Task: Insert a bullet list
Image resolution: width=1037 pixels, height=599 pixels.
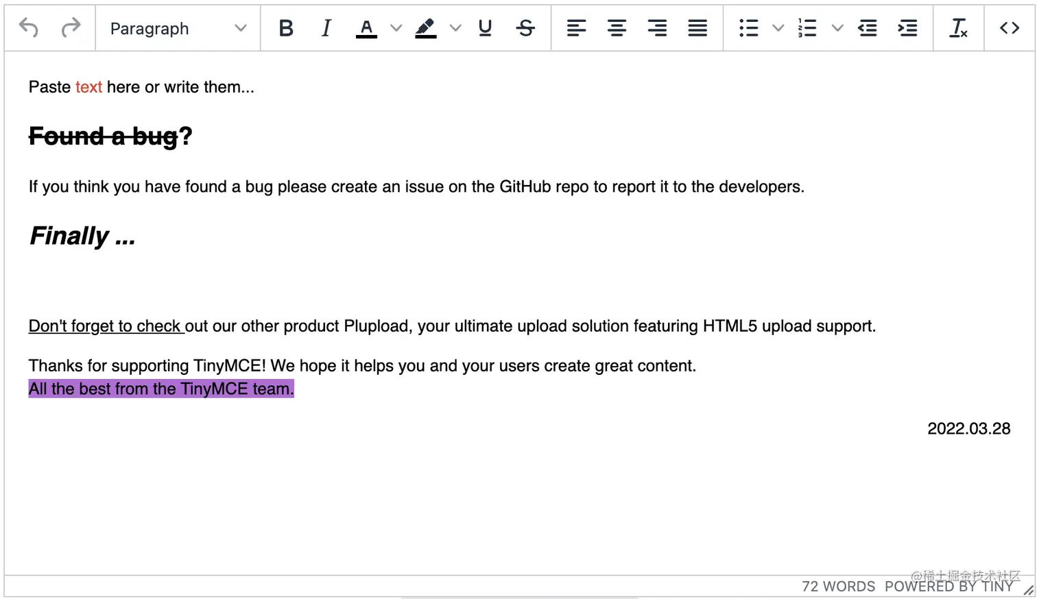Action: pyautogui.click(x=749, y=28)
